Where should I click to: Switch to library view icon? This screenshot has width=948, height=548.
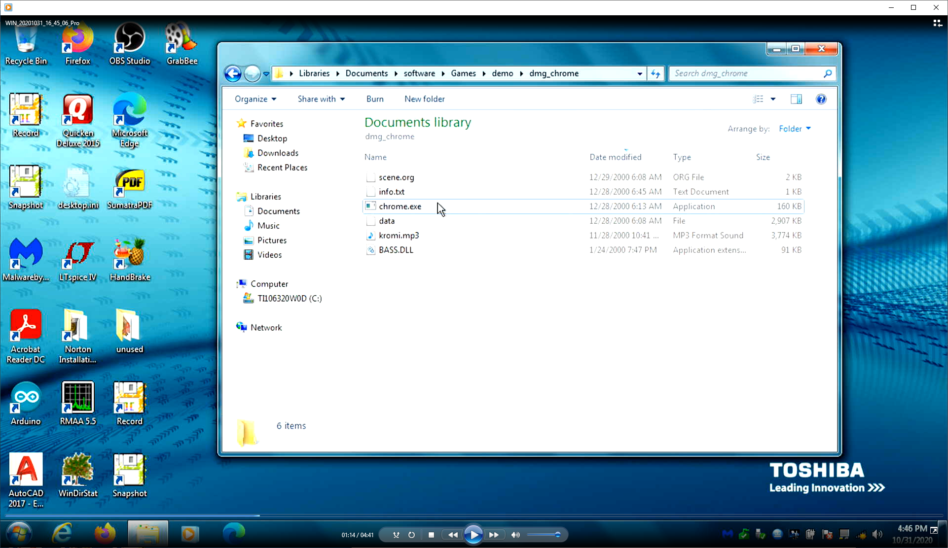click(x=937, y=23)
